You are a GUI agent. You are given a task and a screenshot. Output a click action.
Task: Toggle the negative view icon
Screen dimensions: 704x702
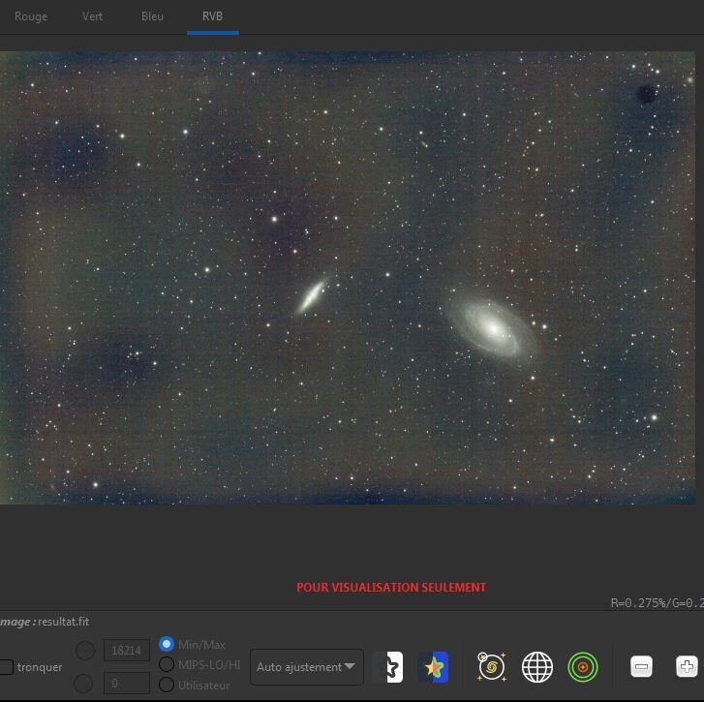click(x=388, y=666)
